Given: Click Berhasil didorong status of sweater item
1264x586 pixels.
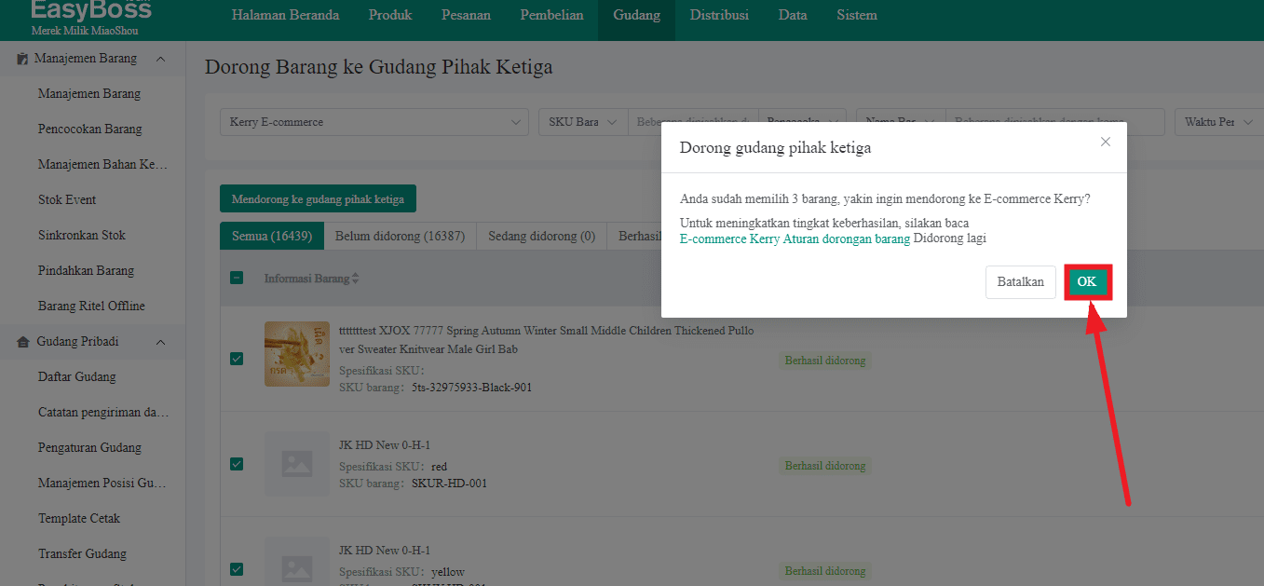Looking at the screenshot, I should 825,361.
